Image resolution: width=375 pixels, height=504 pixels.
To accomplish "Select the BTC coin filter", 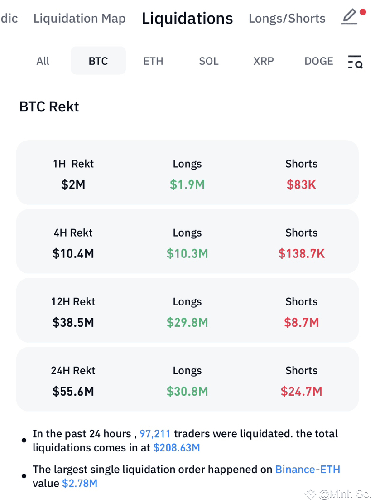I will (98, 61).
